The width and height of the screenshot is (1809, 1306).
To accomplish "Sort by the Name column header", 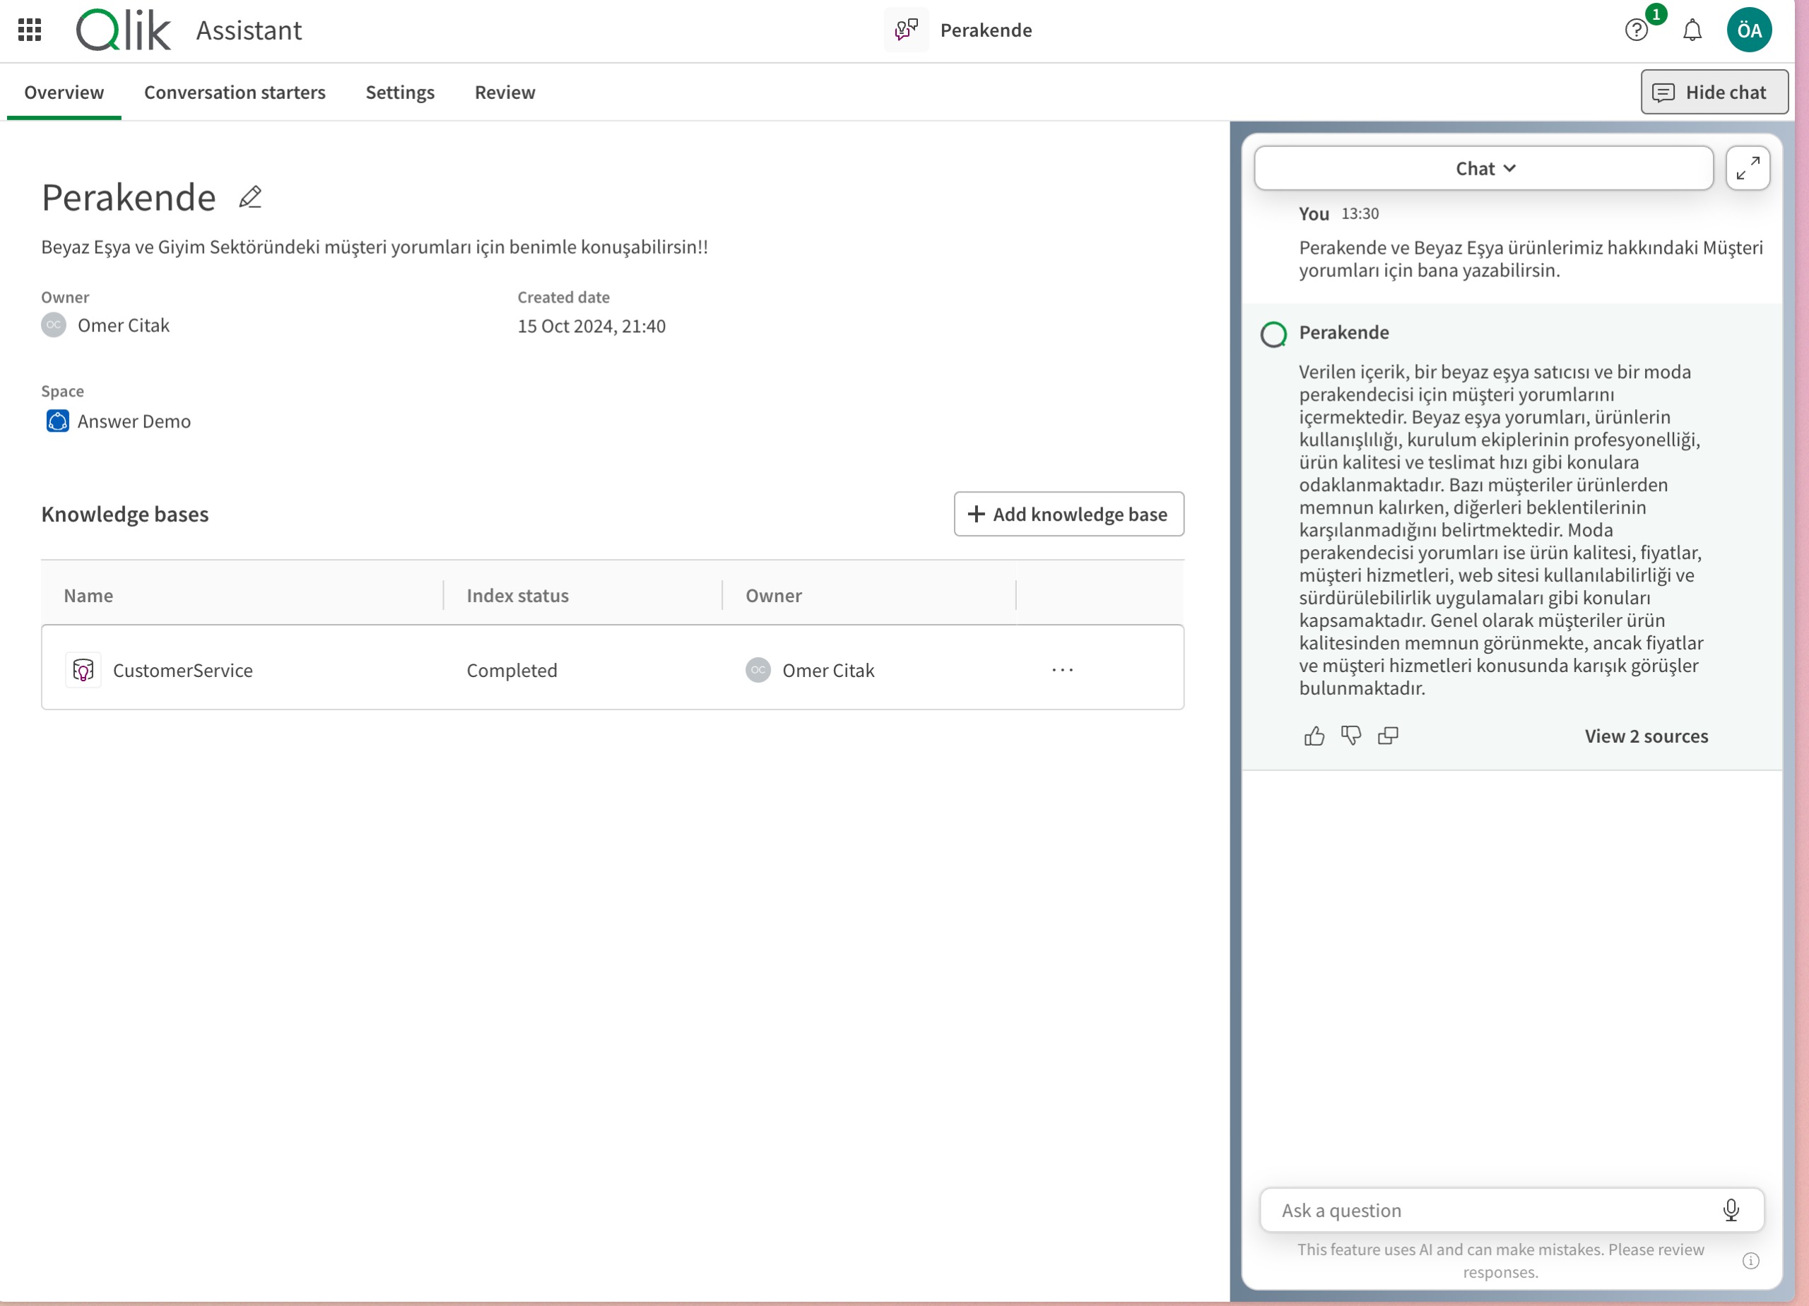I will 88,596.
